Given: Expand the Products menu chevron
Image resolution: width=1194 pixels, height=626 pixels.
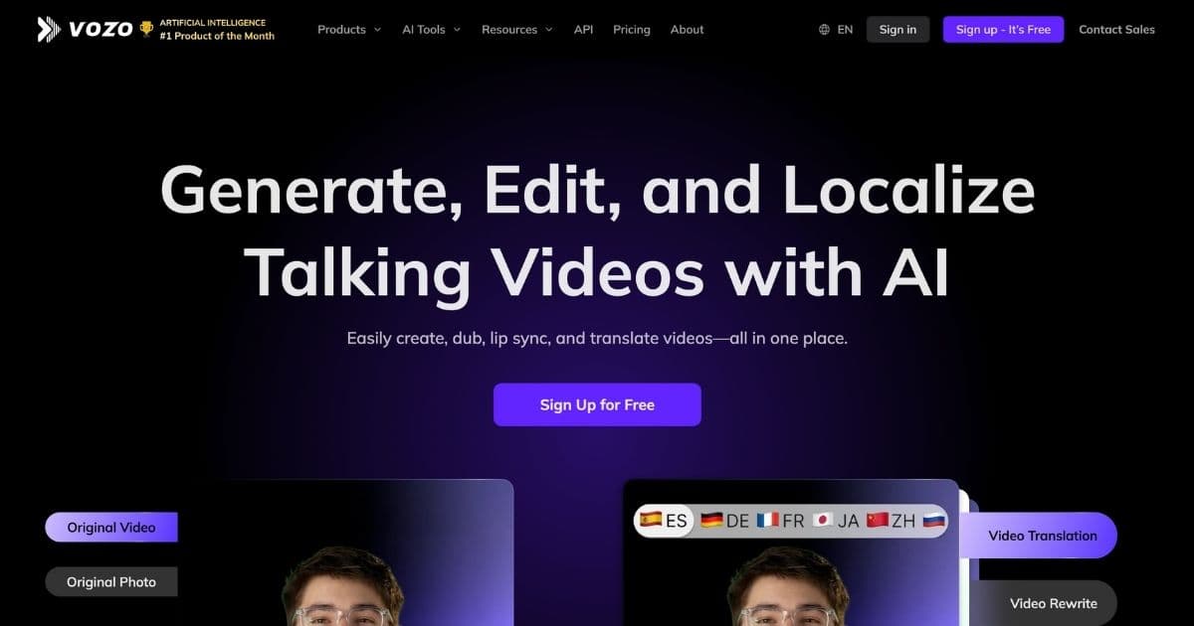Looking at the screenshot, I should (x=377, y=30).
